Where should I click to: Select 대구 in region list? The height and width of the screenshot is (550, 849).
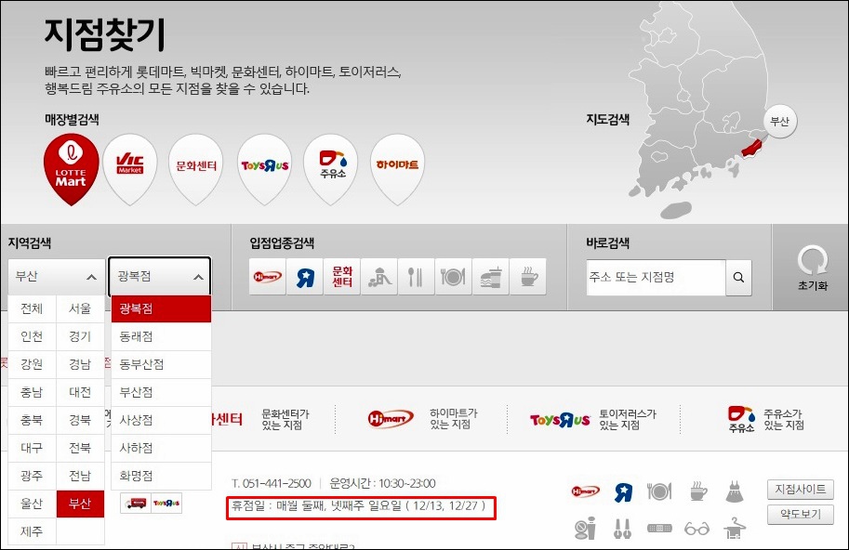(x=32, y=448)
